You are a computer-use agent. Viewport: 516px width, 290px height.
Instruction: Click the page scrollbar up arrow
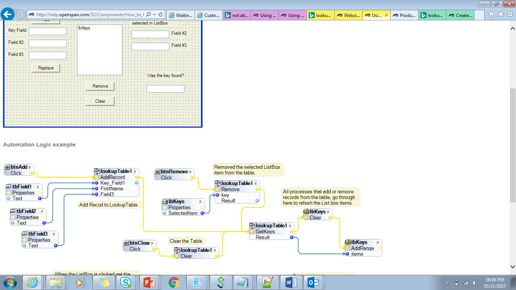coord(513,28)
